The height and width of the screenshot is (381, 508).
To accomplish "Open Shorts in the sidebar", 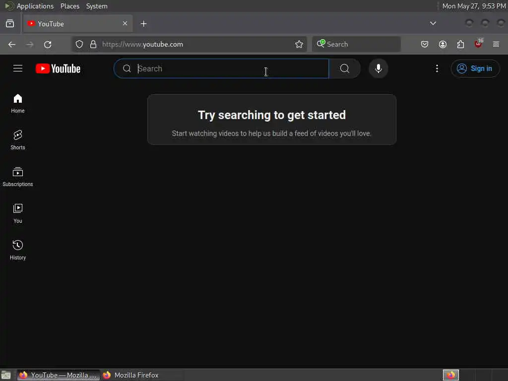I will (x=18, y=140).
